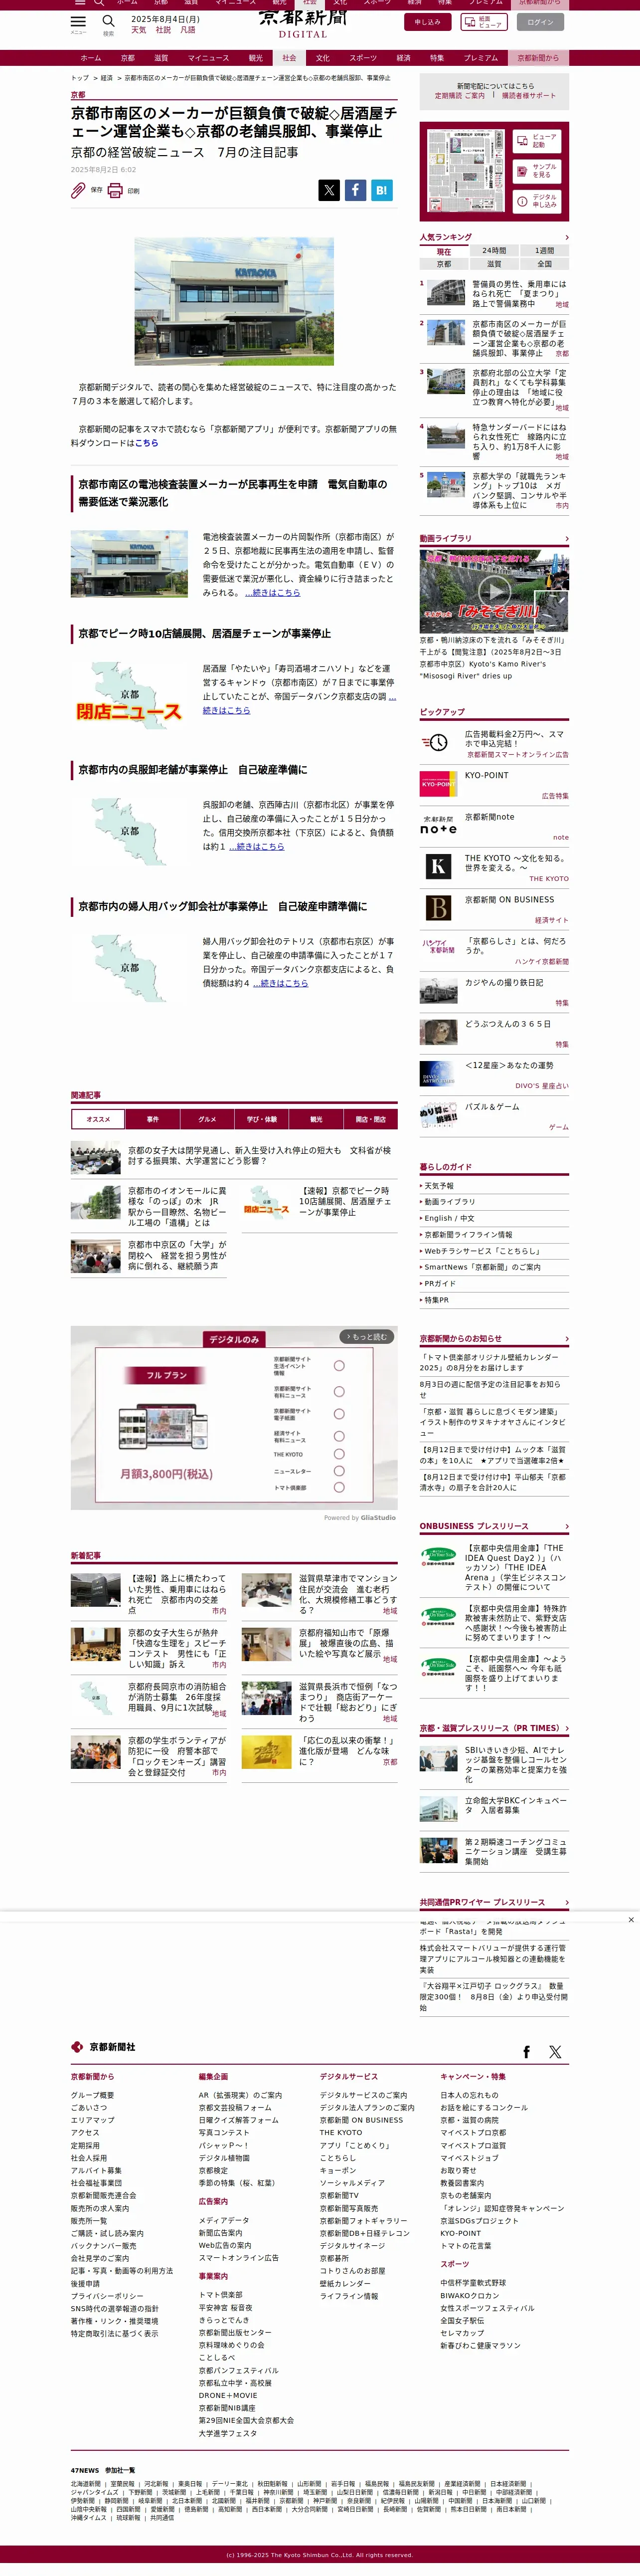Expand 人気ランキング section arrow
The width and height of the screenshot is (640, 2576).
point(566,237)
